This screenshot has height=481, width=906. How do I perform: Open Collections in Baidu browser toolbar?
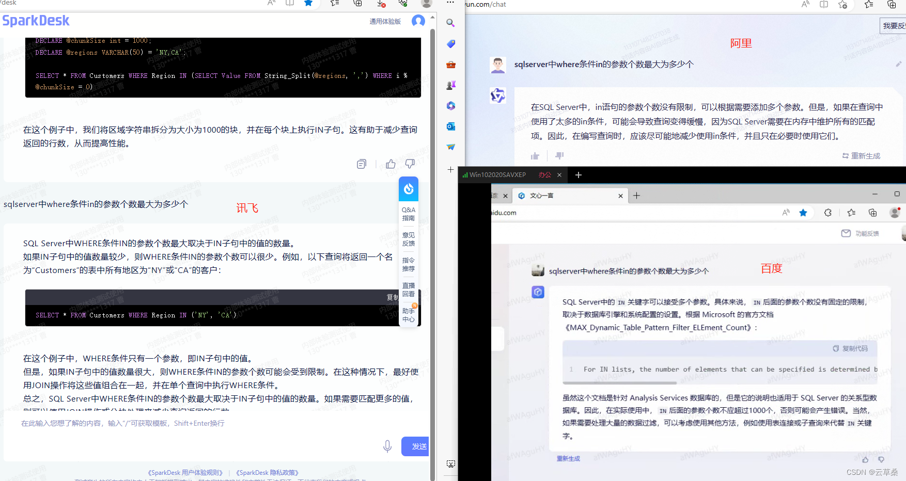pyautogui.click(x=873, y=213)
